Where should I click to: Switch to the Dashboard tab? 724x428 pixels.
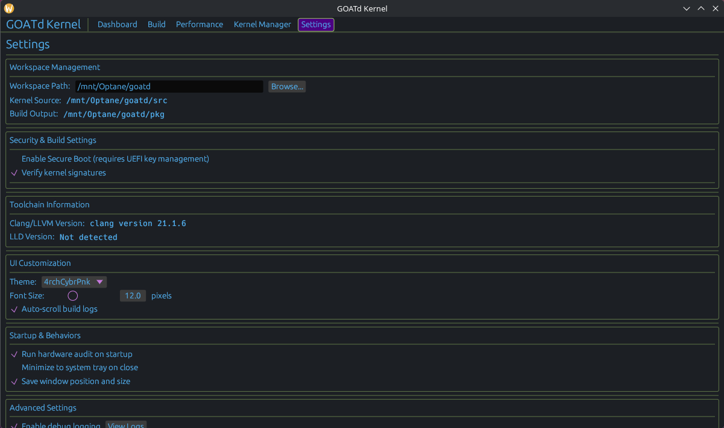click(x=117, y=25)
